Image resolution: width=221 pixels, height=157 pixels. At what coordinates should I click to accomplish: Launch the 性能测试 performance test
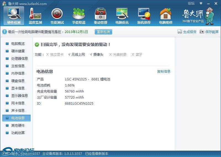tap(57, 16)
